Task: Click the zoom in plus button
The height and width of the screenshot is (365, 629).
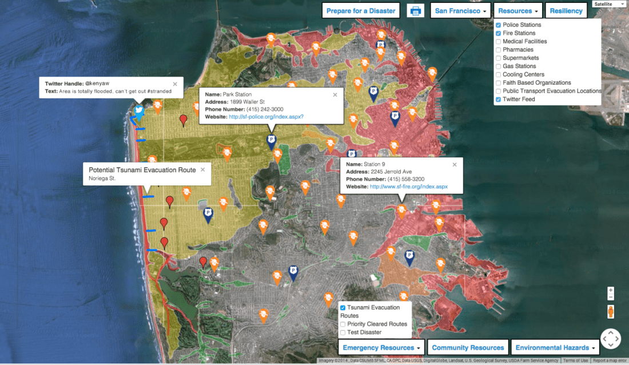Action: click(x=610, y=290)
